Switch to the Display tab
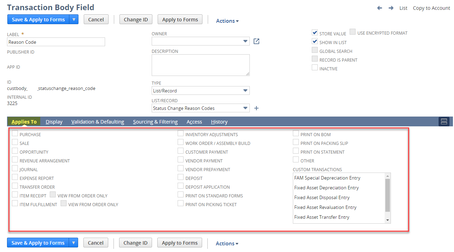The image size is (454, 252). coord(54,122)
